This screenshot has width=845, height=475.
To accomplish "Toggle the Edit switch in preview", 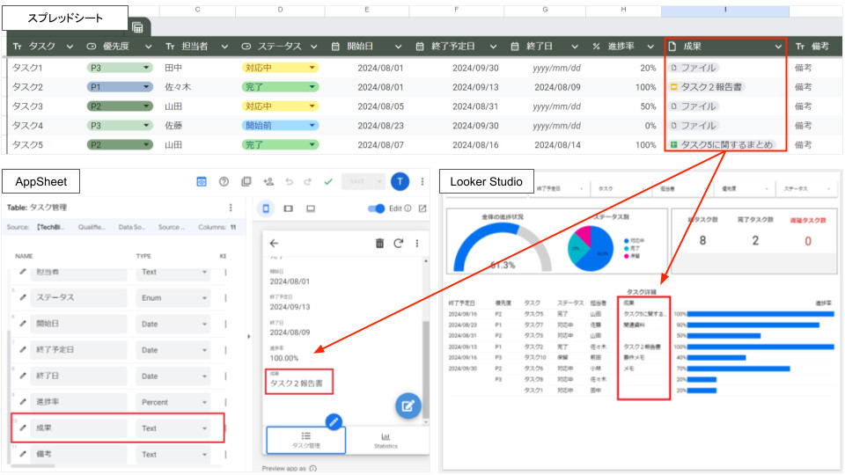I will [377, 208].
